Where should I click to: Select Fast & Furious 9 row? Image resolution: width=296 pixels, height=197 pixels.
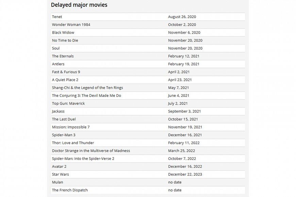pyautogui.click(x=66, y=72)
